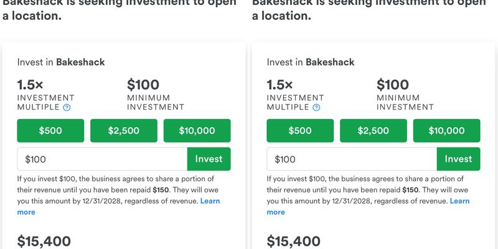Click the $15,400 amount in the left card
This screenshot has height=249, width=498.
click(x=44, y=241)
